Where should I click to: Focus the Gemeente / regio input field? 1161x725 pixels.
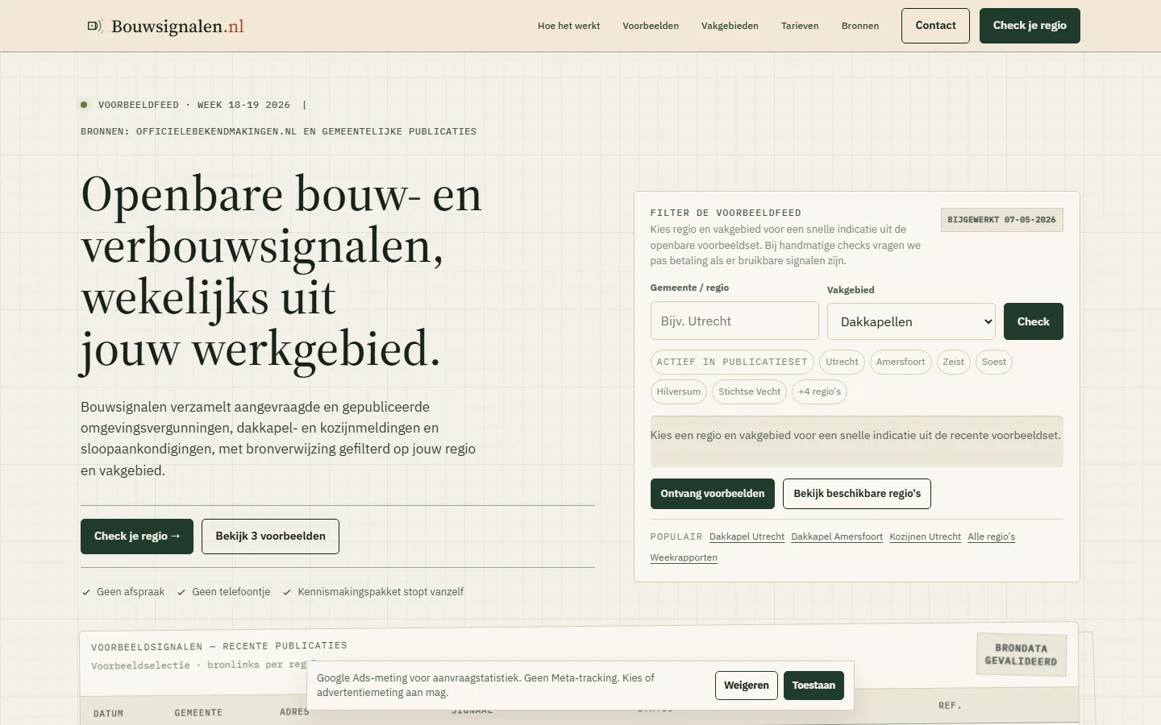pyautogui.click(x=734, y=321)
